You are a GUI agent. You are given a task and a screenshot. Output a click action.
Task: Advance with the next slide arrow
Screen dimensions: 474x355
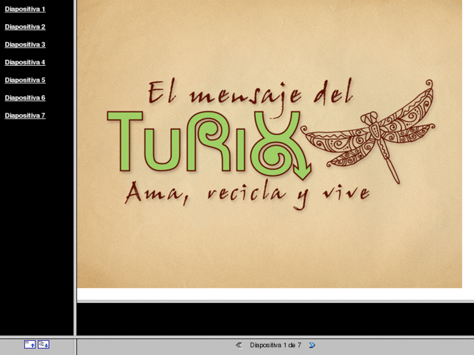pos(312,345)
